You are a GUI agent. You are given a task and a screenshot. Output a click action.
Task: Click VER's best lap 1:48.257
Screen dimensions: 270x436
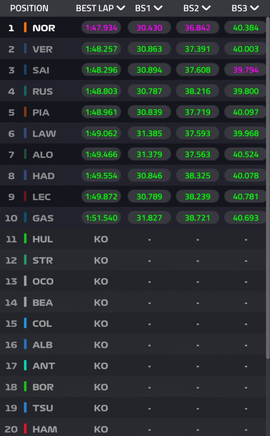click(x=101, y=49)
